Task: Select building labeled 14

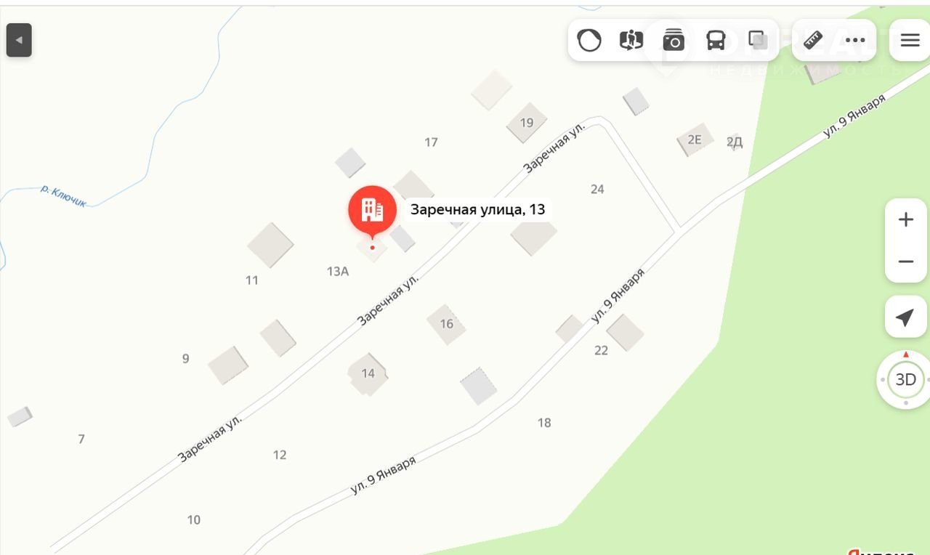Action: click(368, 373)
